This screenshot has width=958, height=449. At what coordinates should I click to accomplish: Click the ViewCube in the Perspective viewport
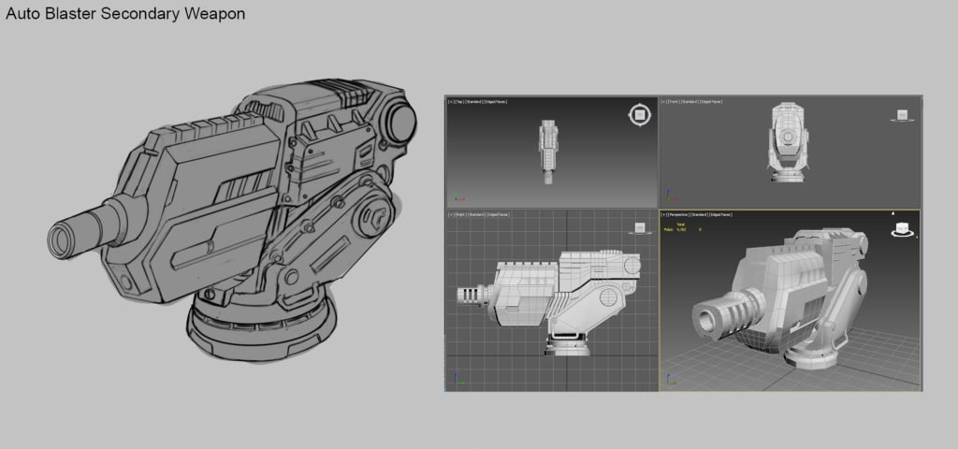pyautogui.click(x=903, y=227)
